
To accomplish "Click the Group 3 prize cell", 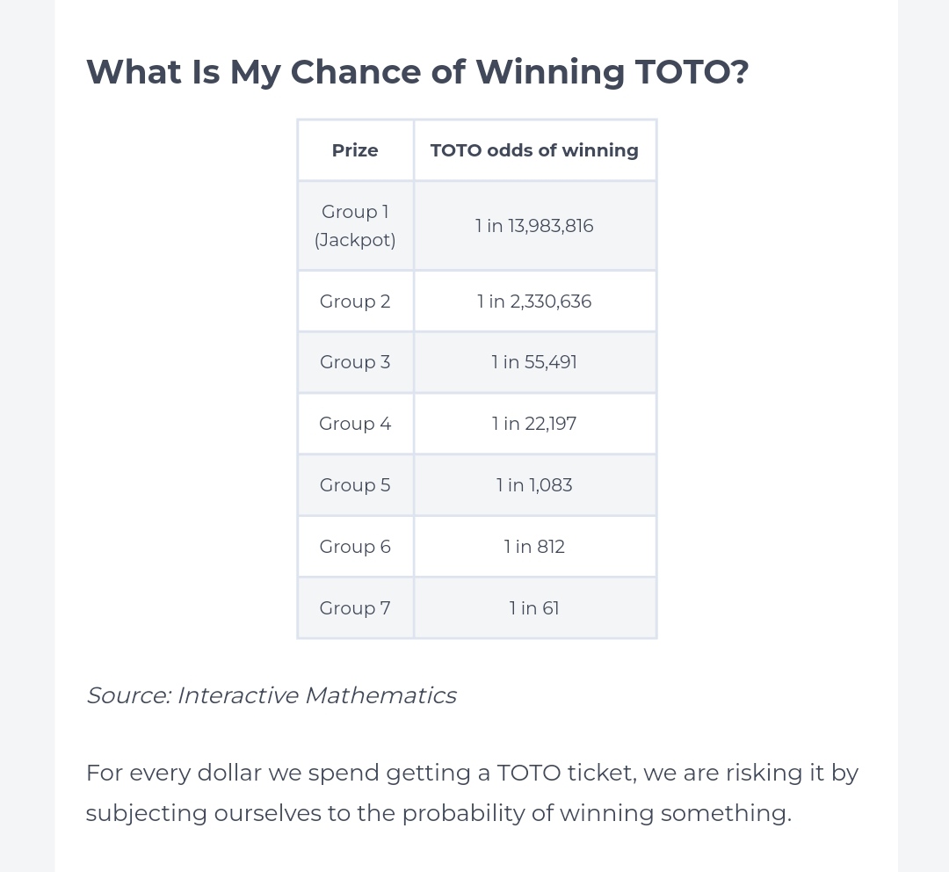I will (355, 362).
